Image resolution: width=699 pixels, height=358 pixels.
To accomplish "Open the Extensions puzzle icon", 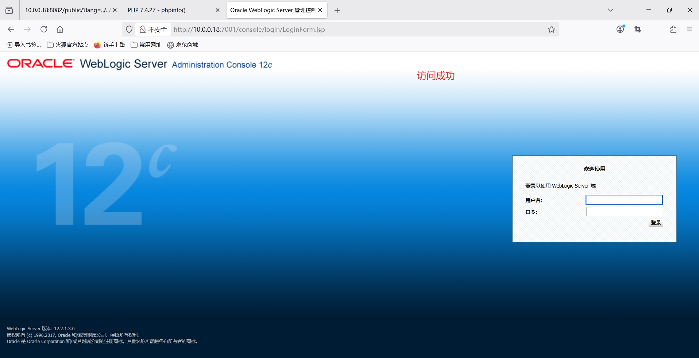I will 673,29.
